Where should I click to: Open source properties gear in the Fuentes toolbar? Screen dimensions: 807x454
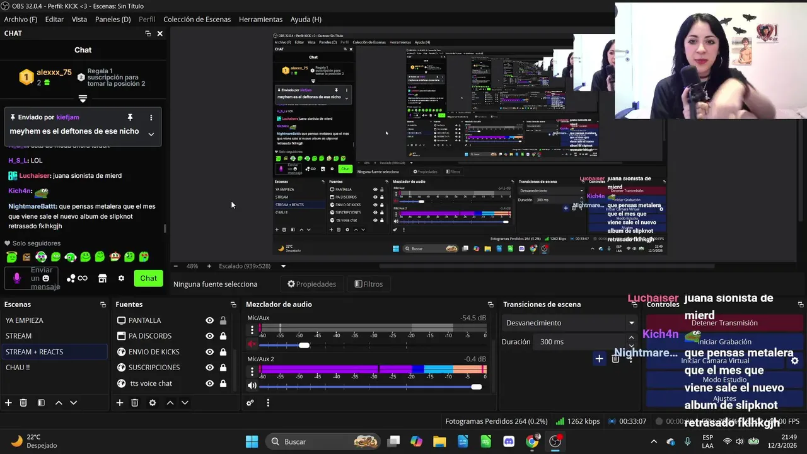click(x=153, y=403)
